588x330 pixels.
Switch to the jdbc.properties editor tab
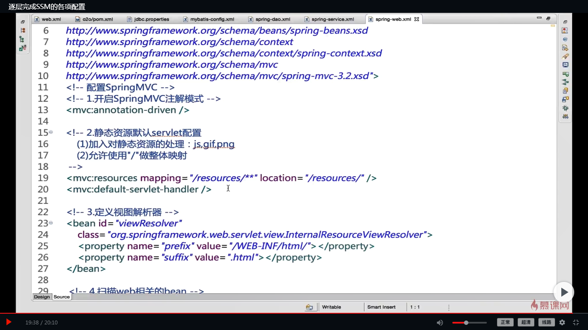[x=148, y=19]
